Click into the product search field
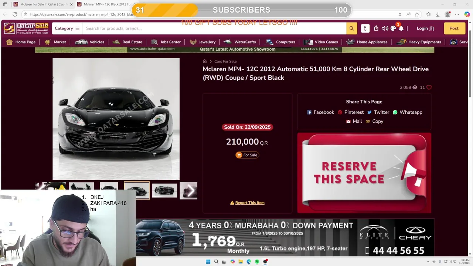The width and height of the screenshot is (473, 266). pyautogui.click(x=214, y=28)
